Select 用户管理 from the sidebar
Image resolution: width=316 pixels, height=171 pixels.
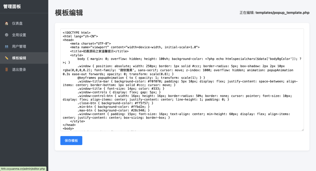[x=19, y=47]
